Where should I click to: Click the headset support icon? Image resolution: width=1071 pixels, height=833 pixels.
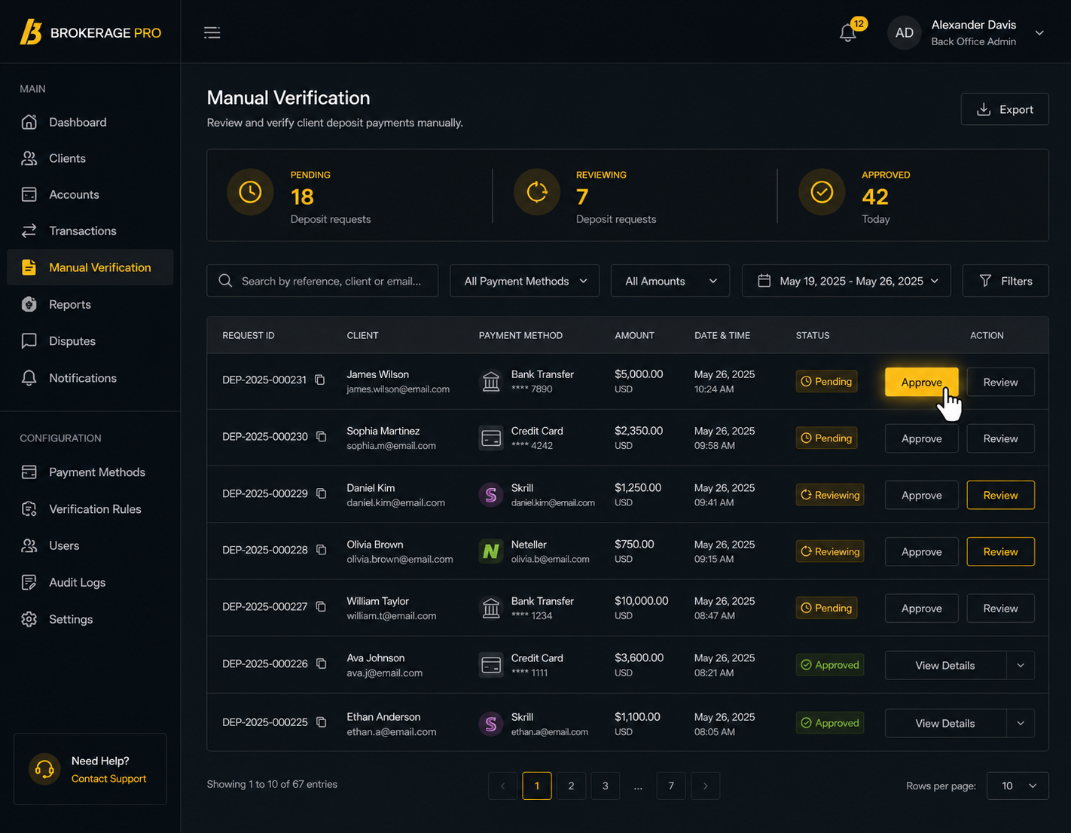coord(44,769)
